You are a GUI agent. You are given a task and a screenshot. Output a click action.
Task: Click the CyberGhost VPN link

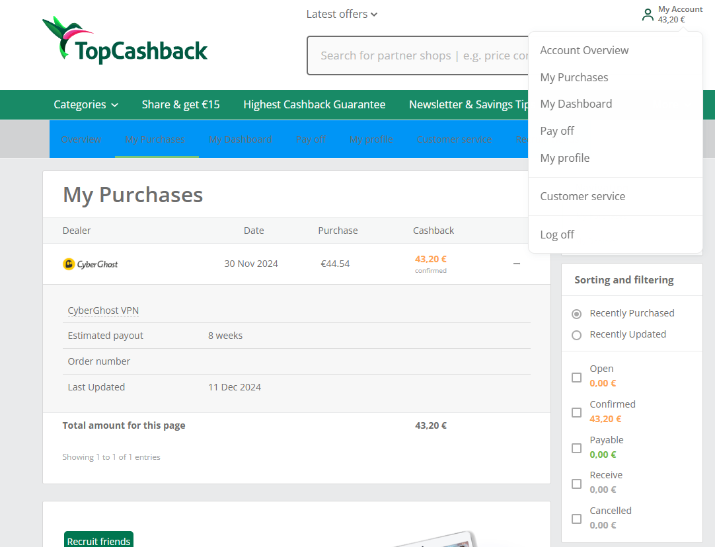[x=103, y=310]
